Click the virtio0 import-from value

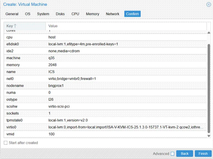[126, 127]
